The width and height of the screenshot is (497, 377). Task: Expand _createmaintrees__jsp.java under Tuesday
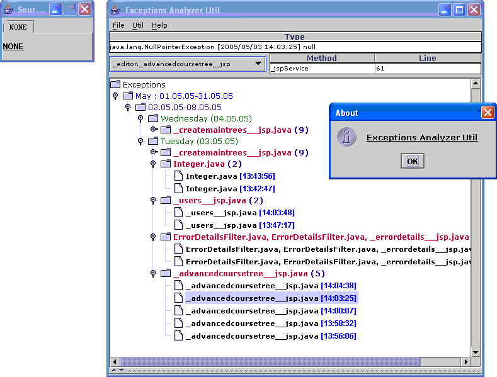[x=154, y=152]
